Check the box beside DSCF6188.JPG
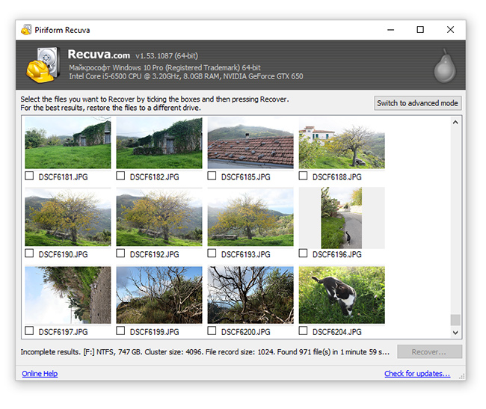 [303, 176]
